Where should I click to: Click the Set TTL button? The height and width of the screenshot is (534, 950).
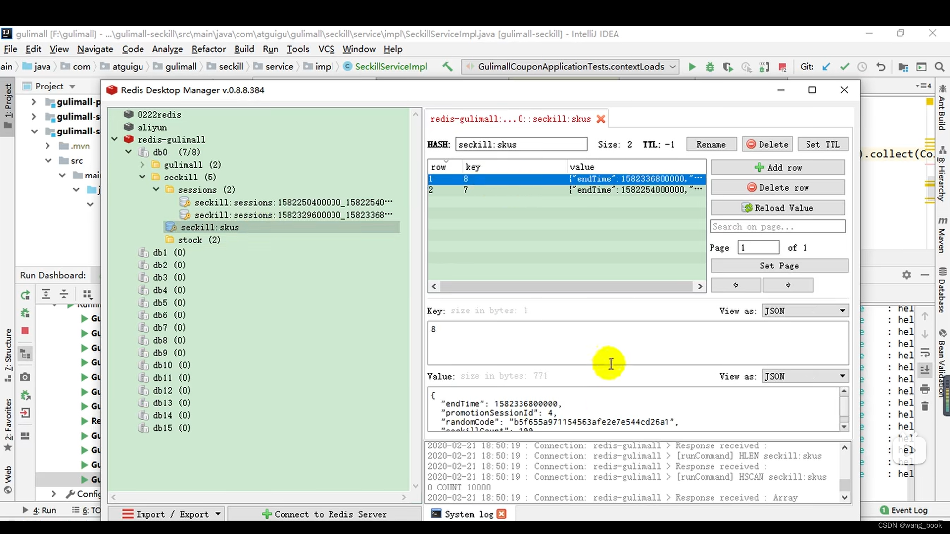pyautogui.click(x=822, y=144)
